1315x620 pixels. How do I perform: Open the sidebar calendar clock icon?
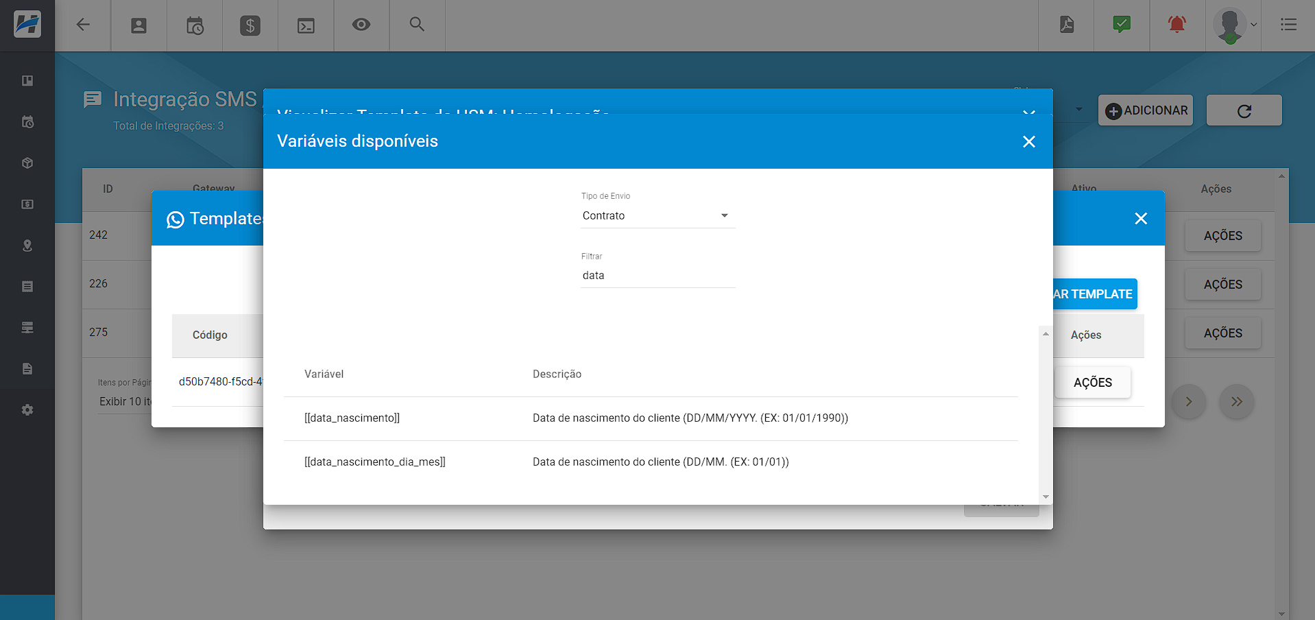point(27,122)
